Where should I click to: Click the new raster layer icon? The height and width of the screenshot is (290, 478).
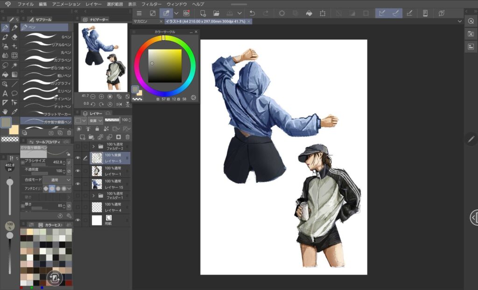(82, 137)
